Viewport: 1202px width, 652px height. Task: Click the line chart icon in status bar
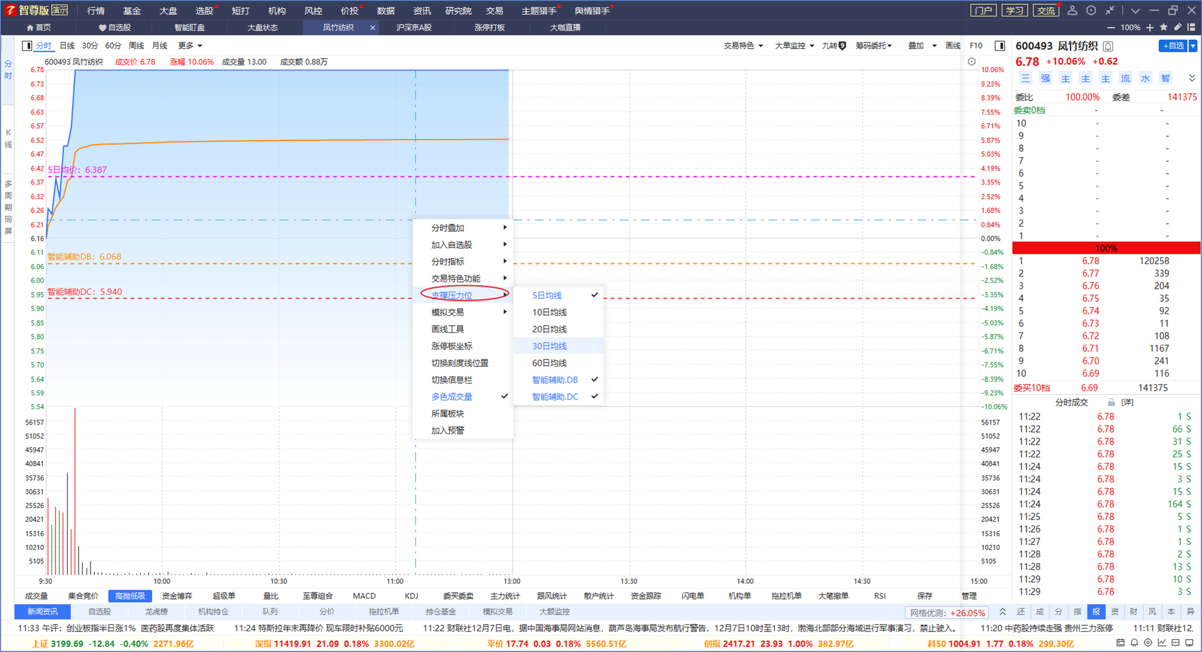coord(1162,643)
